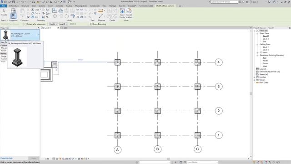Collapse the Ceiling Plans node
Screen dimensions: 291x164
pos(257,45)
